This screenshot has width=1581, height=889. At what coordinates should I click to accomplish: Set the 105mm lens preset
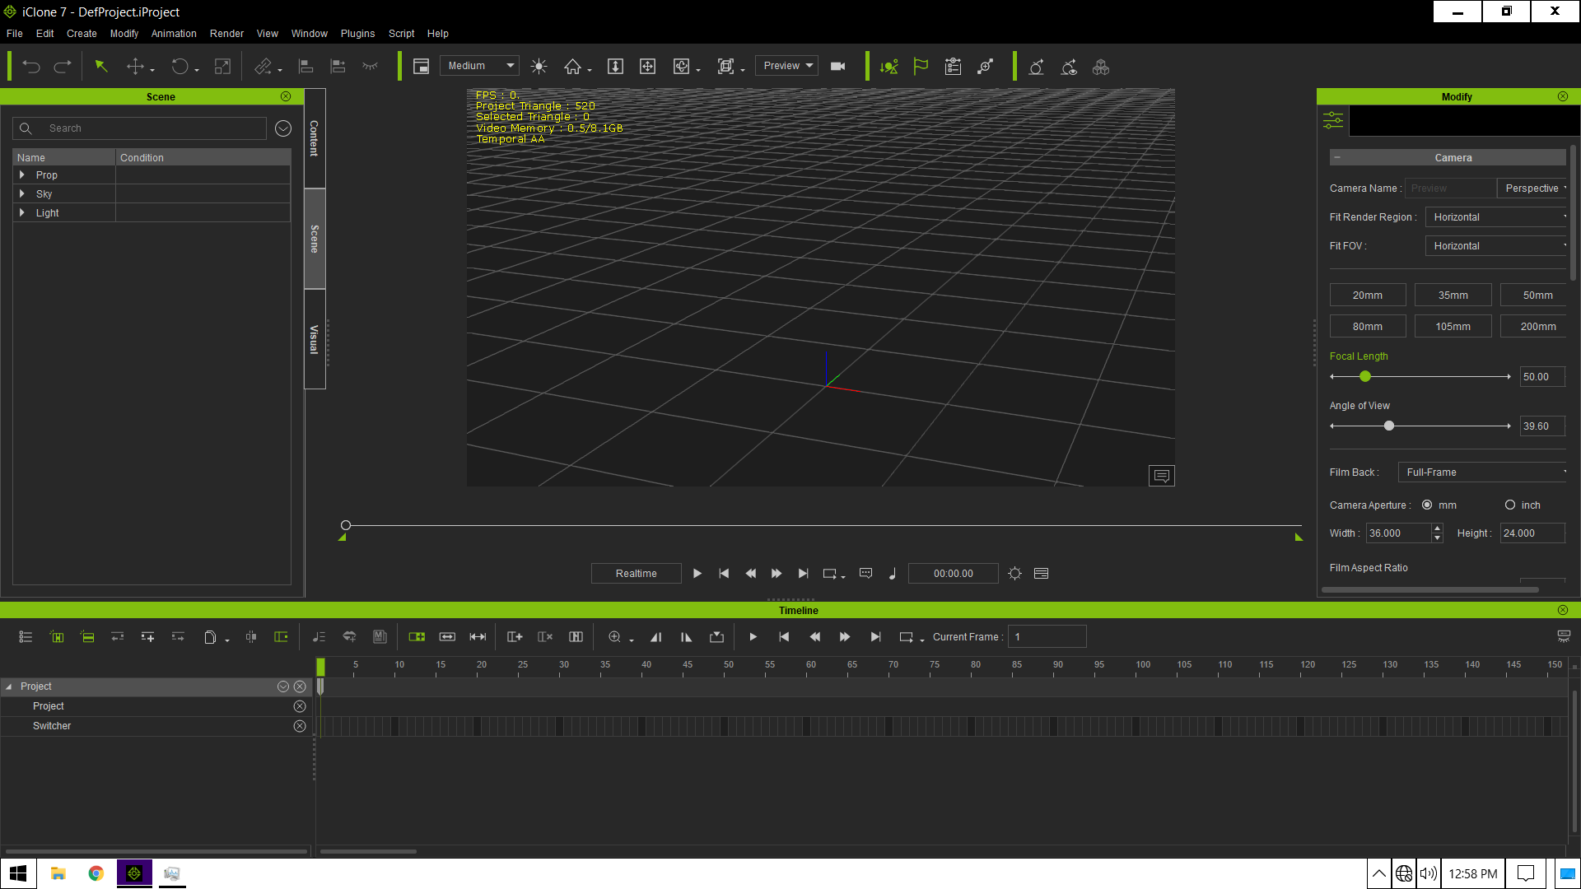[1453, 327]
